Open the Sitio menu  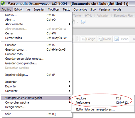[93, 9]
